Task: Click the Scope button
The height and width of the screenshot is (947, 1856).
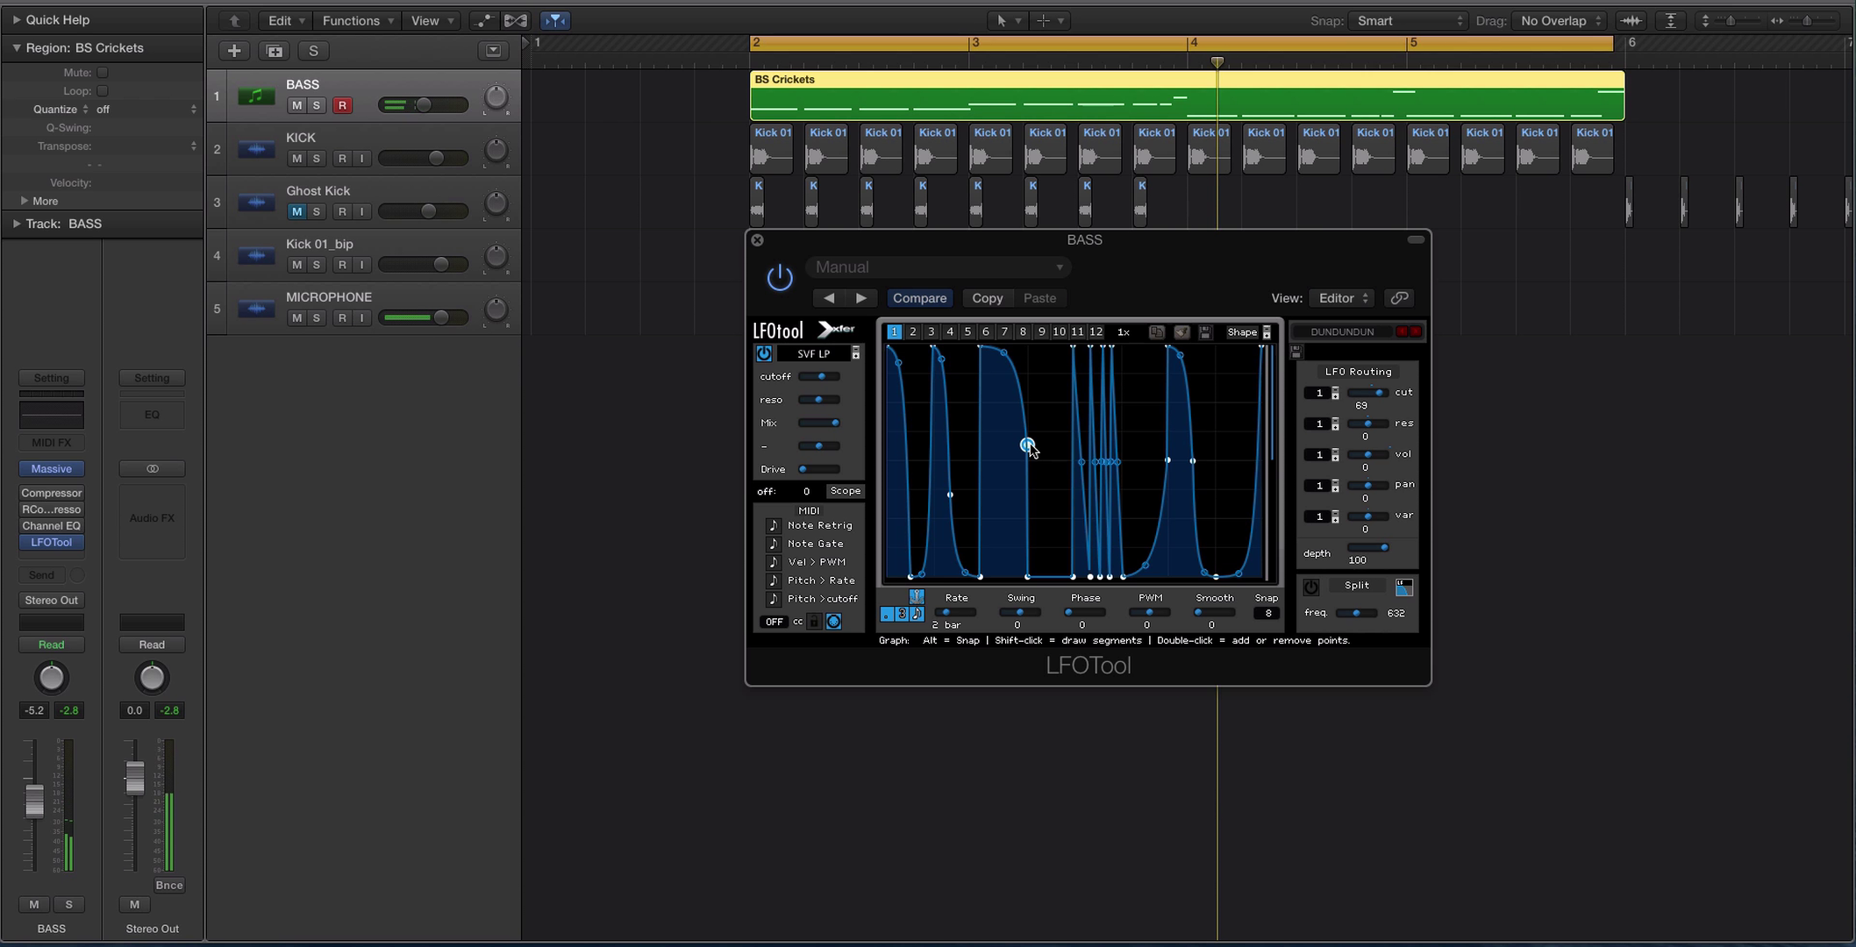Action: 845,491
